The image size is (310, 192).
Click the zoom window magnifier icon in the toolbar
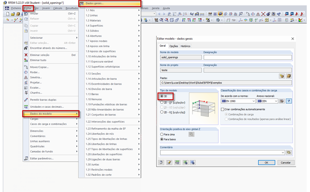162,20
